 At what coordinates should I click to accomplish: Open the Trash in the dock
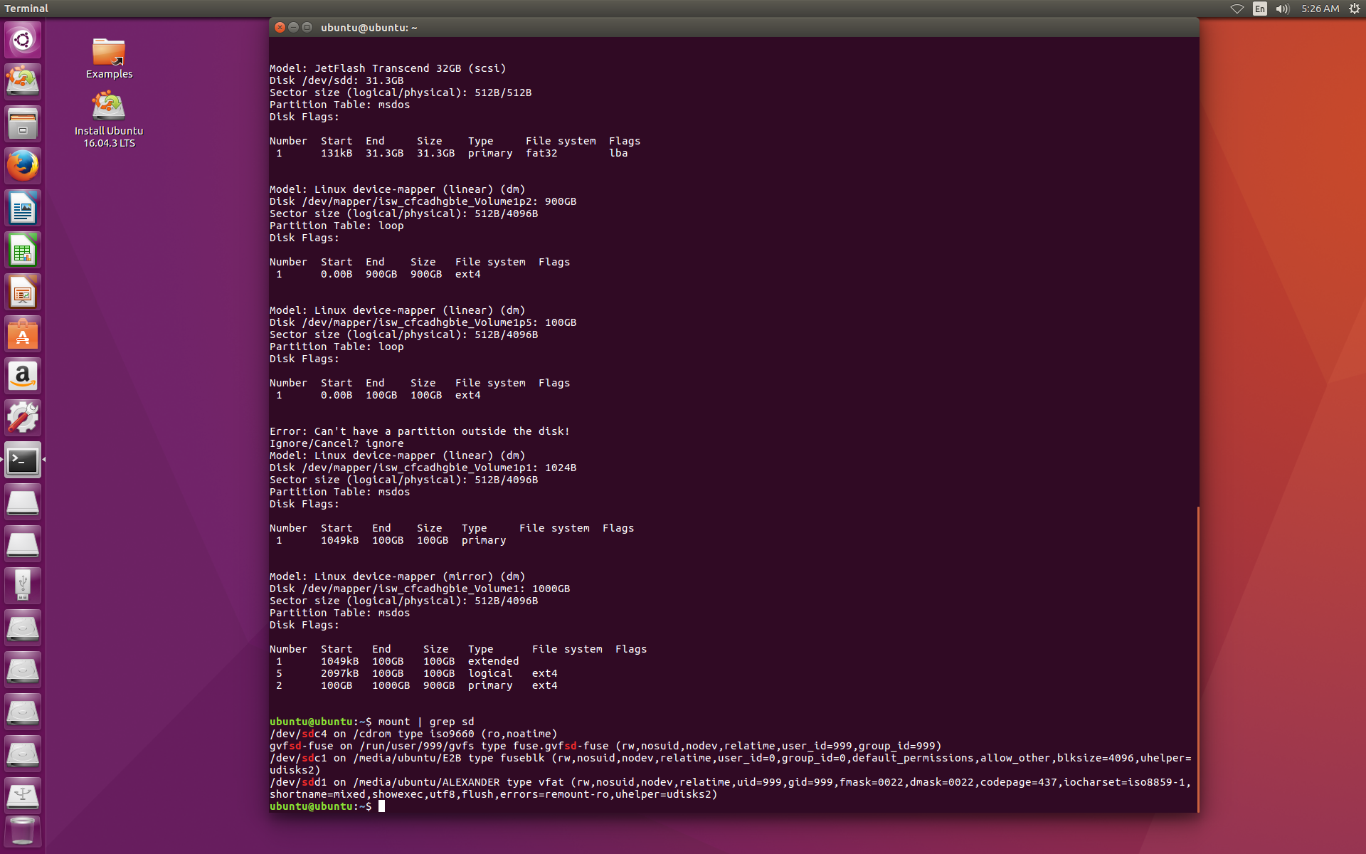click(23, 831)
